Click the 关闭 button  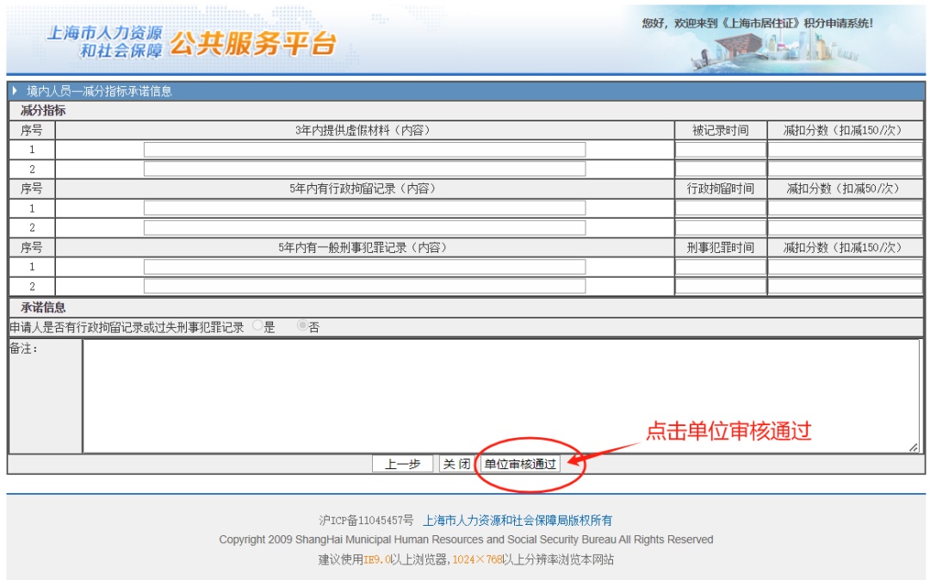(x=456, y=464)
